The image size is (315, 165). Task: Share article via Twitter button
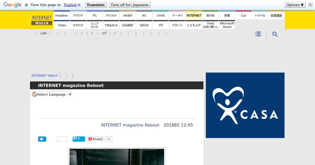[x=42, y=139]
